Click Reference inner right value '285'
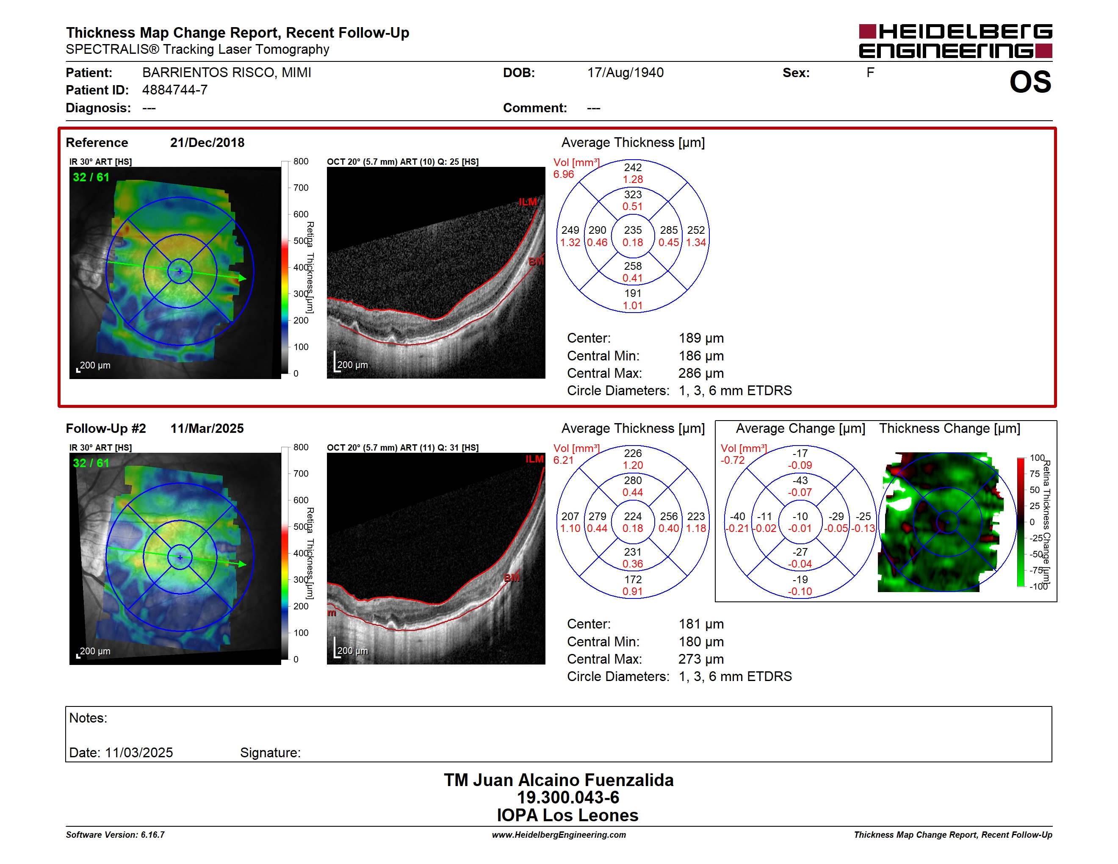The width and height of the screenshot is (1118, 864). (x=669, y=230)
